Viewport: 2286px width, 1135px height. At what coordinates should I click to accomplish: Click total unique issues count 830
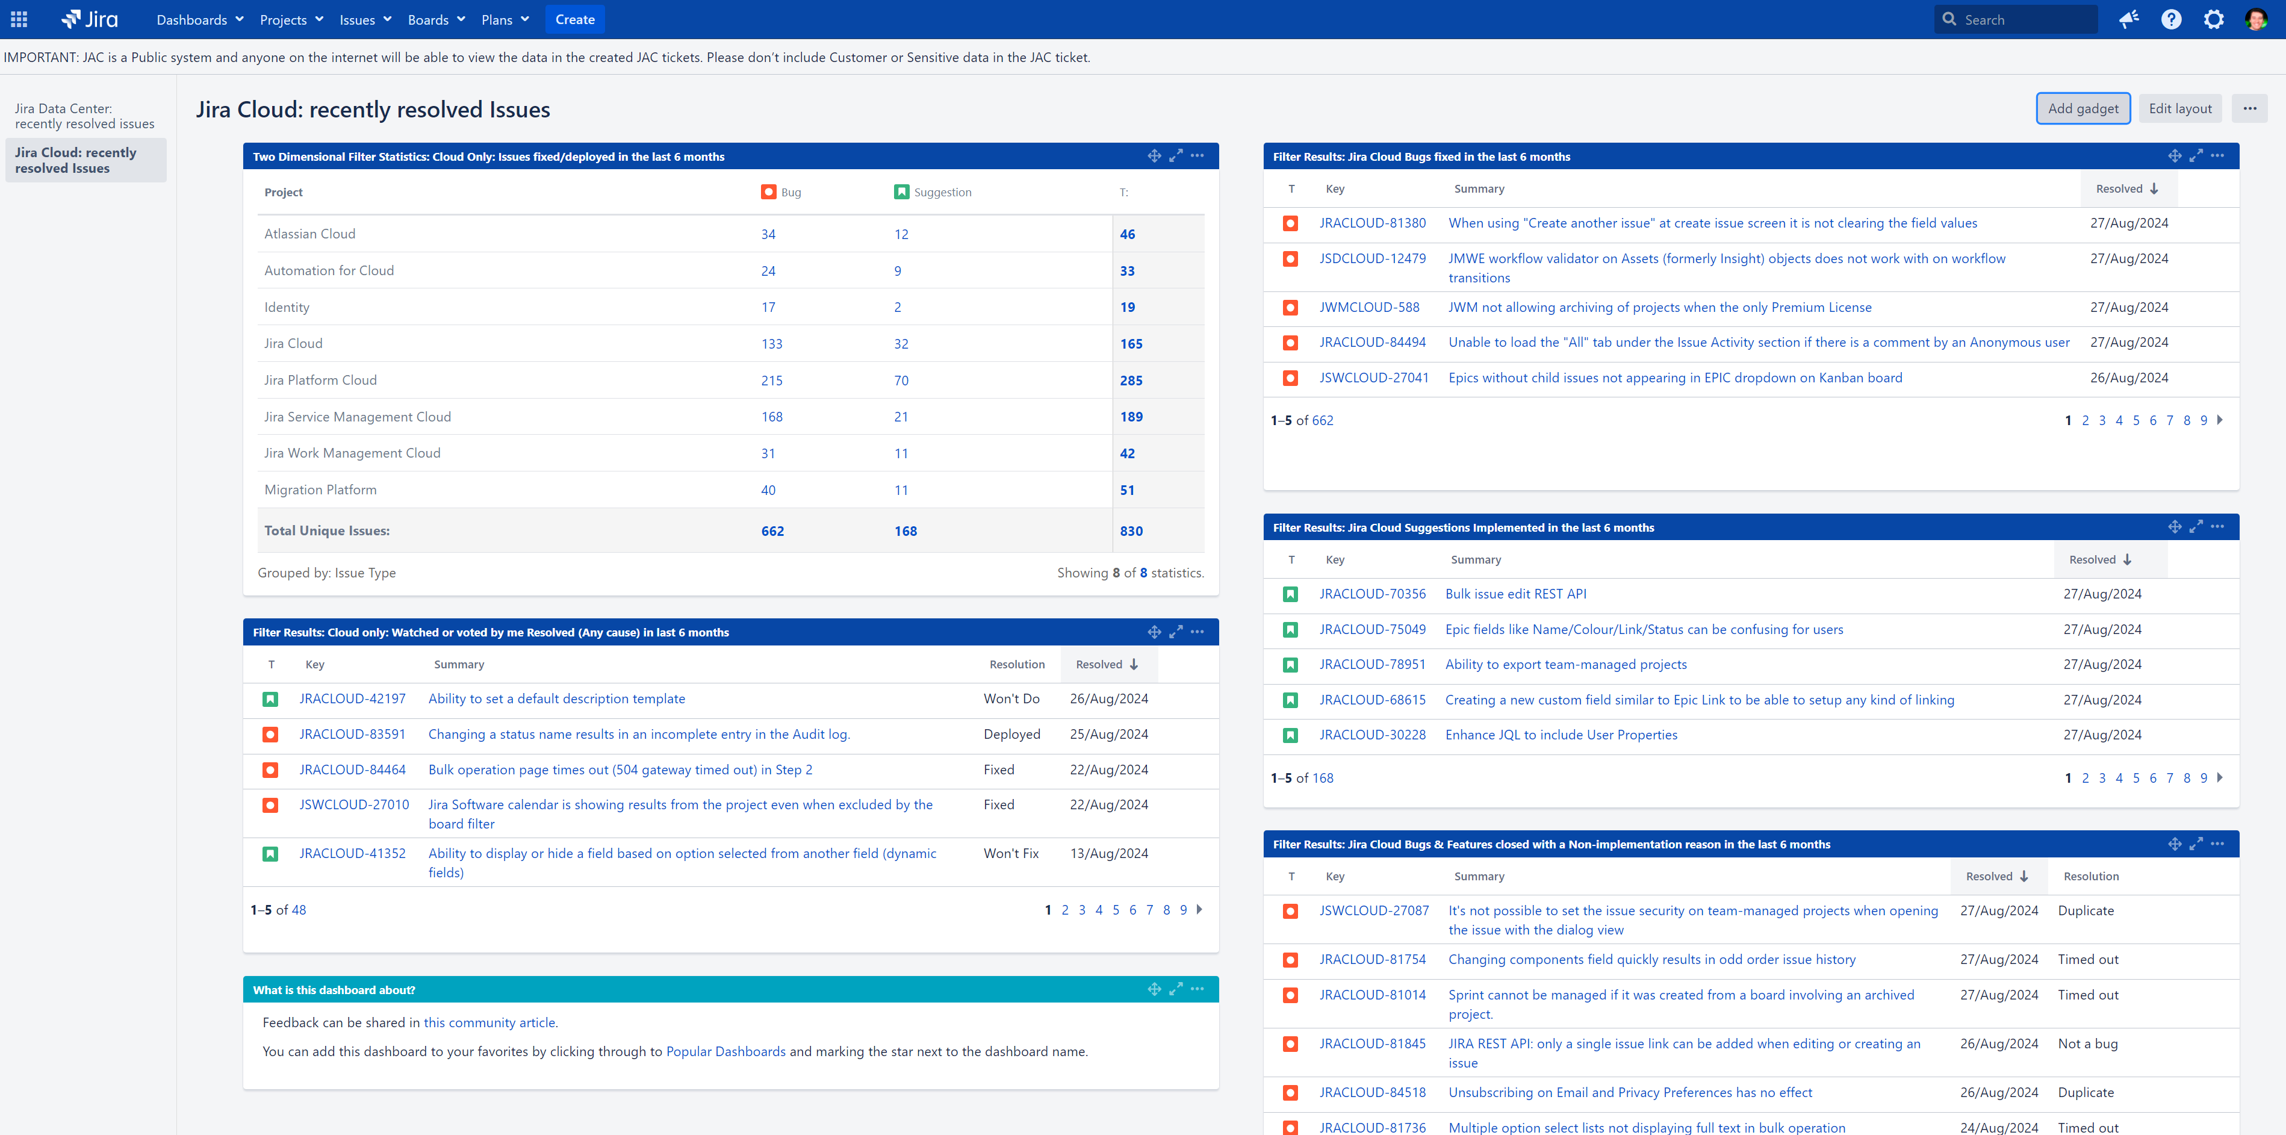1131,532
